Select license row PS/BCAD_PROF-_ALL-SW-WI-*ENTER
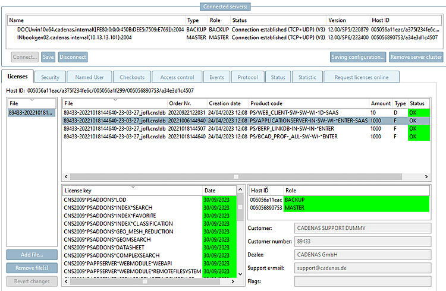 click(246, 137)
